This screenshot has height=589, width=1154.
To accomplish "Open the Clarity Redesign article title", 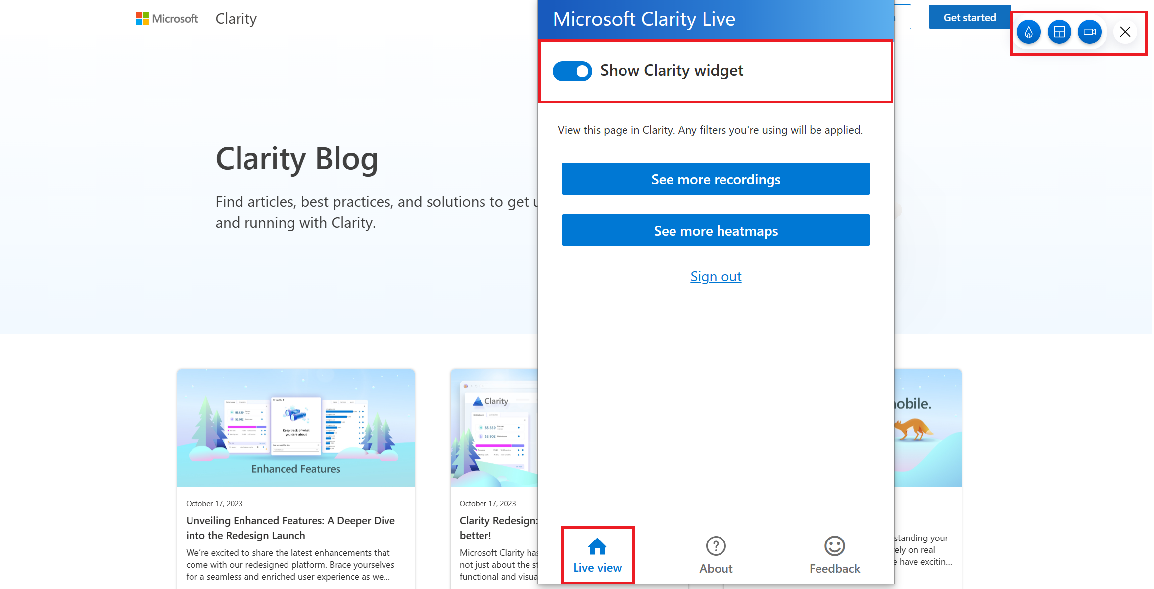I will click(x=498, y=528).
